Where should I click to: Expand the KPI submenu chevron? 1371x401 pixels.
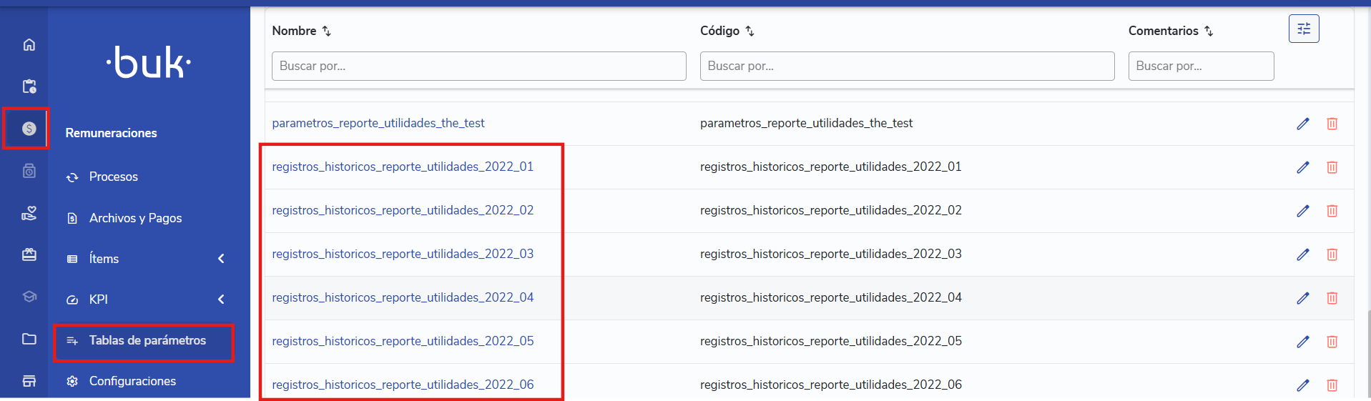pos(221,299)
